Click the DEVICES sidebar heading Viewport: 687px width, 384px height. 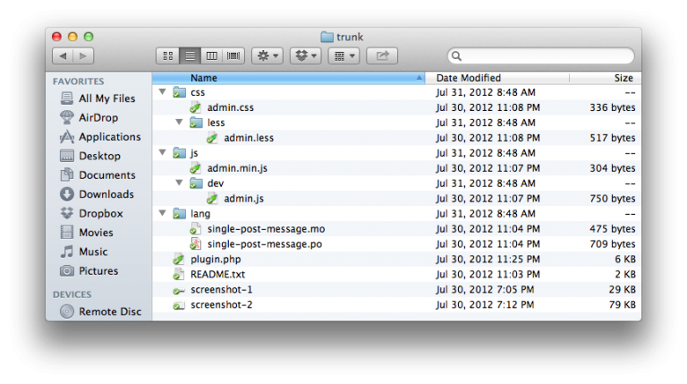point(72,294)
